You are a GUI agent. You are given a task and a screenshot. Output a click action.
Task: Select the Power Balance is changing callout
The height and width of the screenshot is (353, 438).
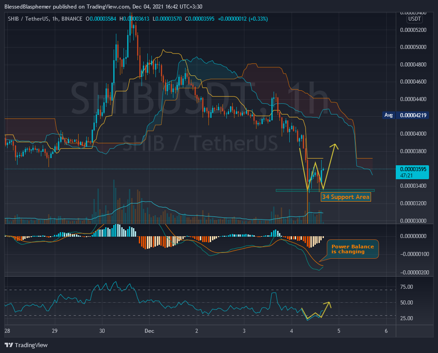(x=353, y=249)
